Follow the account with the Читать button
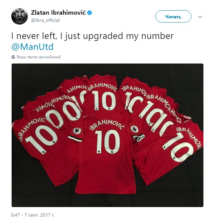214x220 pixels. coord(173,16)
